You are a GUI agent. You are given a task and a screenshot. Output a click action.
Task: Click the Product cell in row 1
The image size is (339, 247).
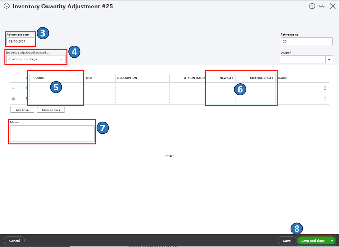point(56,88)
